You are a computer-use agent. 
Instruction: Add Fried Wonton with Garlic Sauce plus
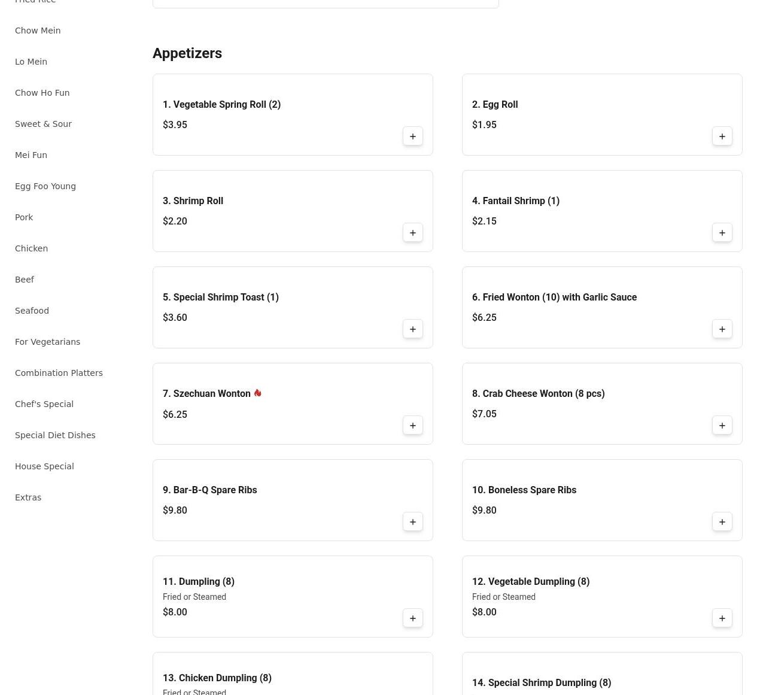pyautogui.click(x=722, y=329)
